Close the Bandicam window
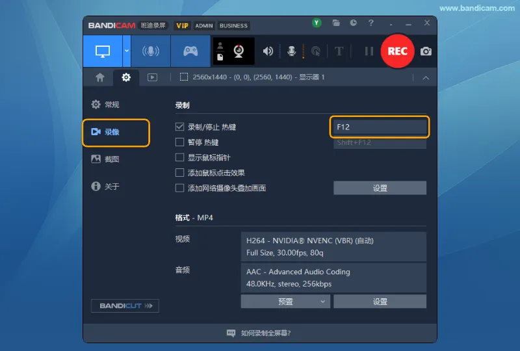The width and height of the screenshot is (520, 351). [427, 23]
